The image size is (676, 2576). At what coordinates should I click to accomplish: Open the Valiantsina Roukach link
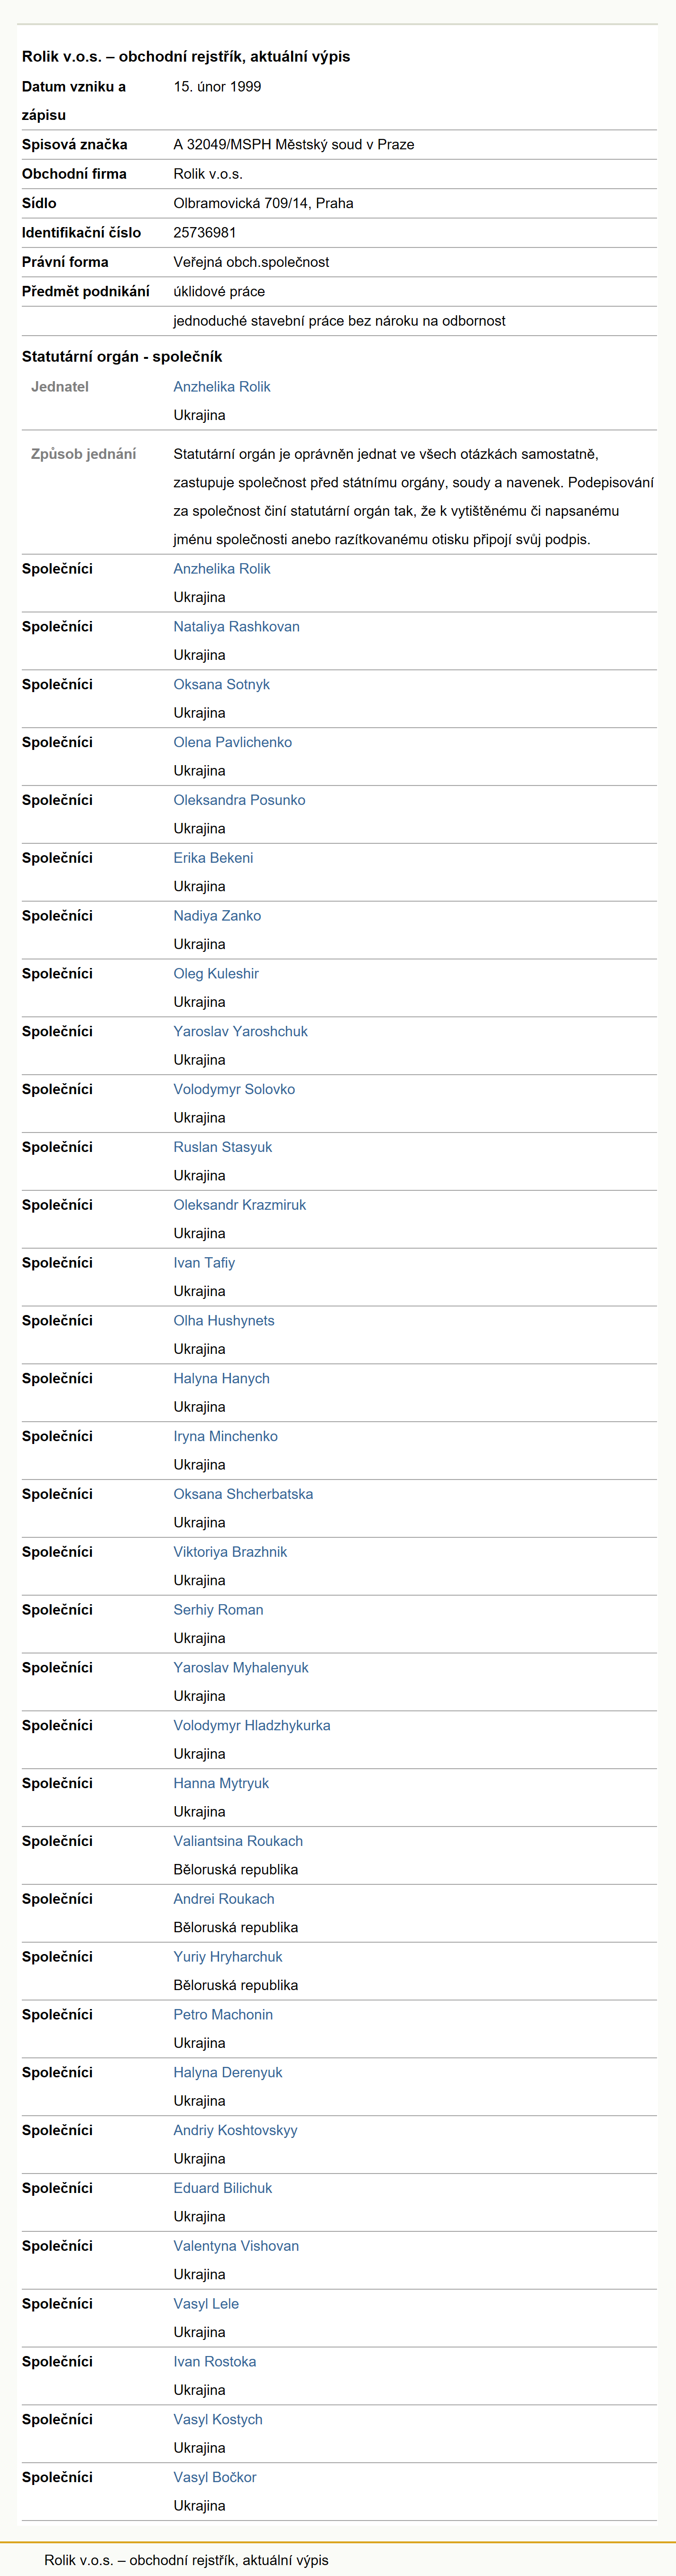pyautogui.click(x=239, y=1842)
